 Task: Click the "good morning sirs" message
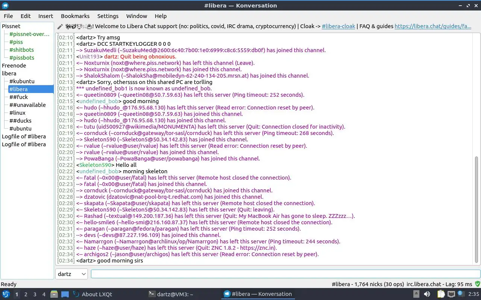(x=120, y=261)
